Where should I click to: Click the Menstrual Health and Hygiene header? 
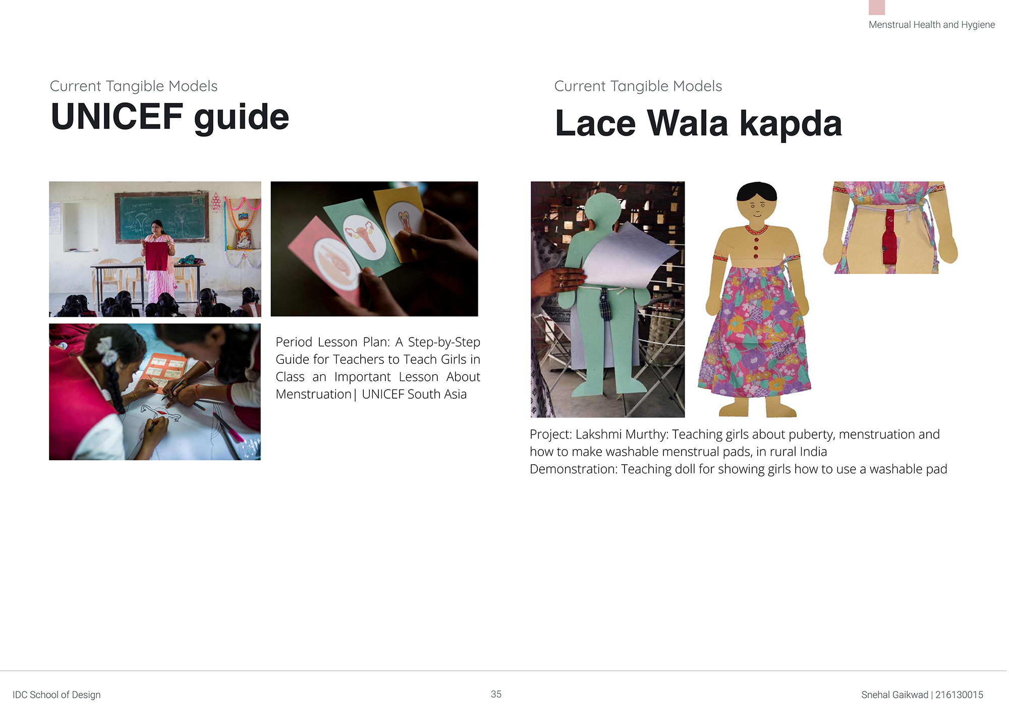[932, 25]
